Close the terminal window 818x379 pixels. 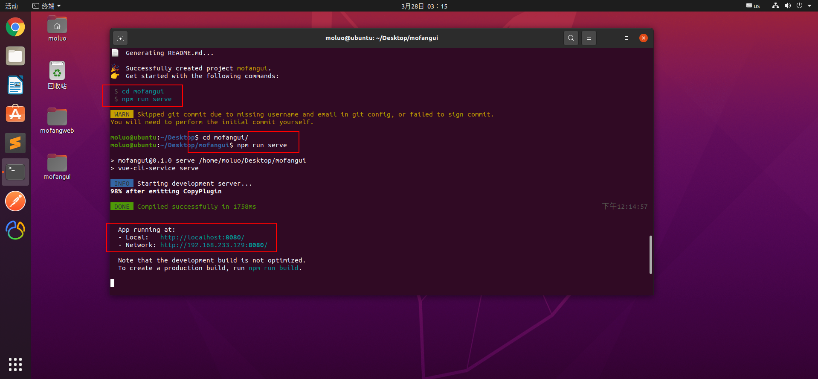pos(644,38)
